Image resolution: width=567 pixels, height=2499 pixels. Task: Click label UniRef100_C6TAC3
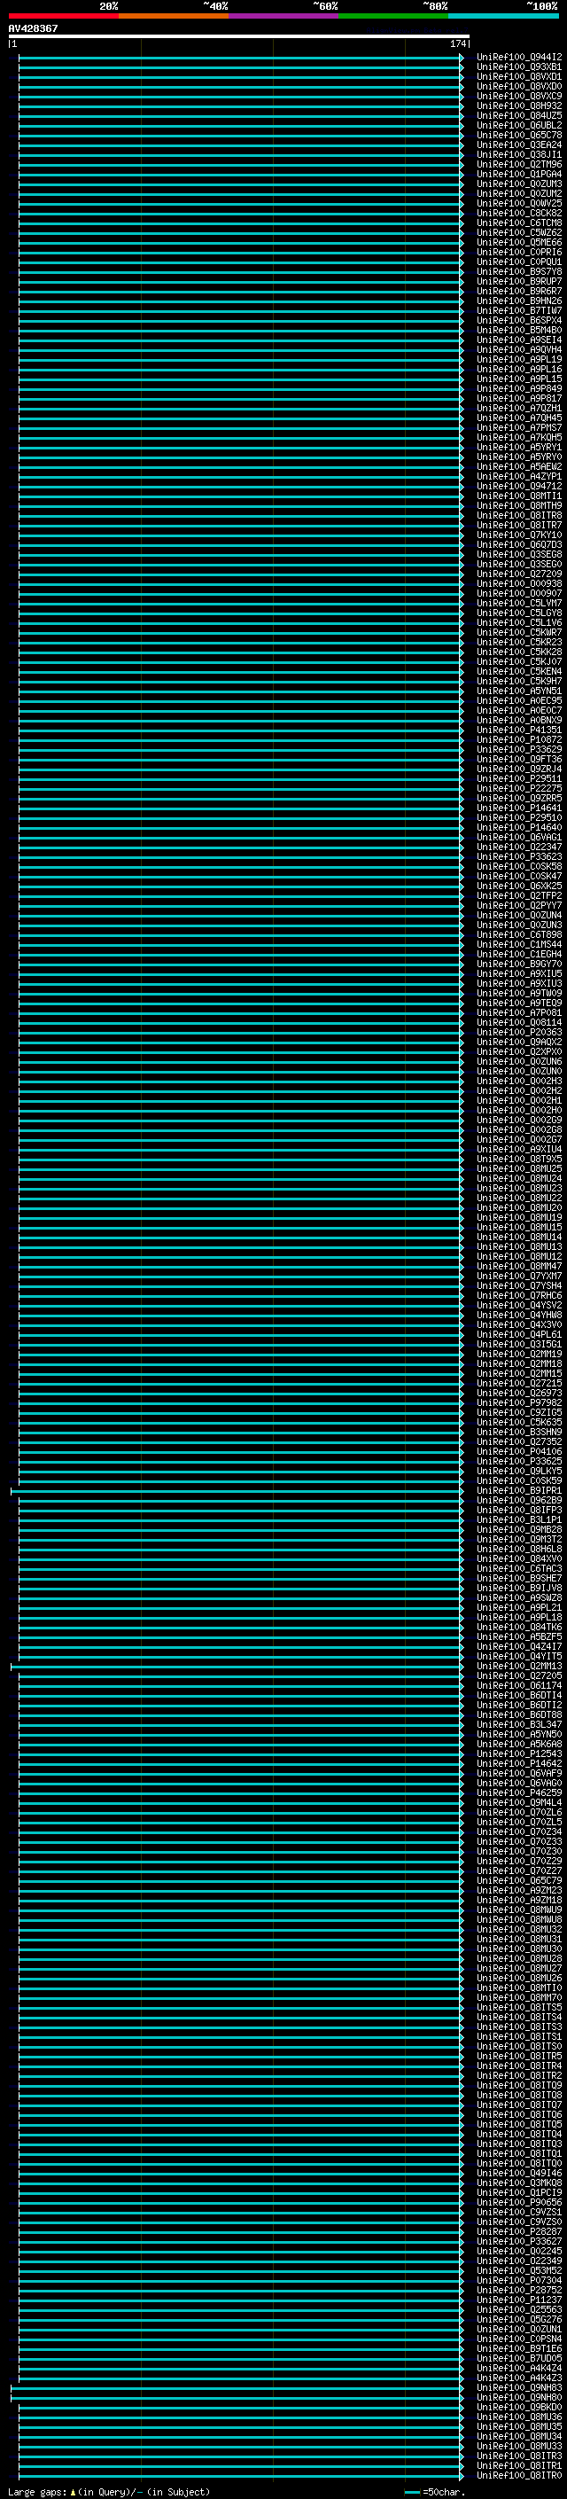519,1569
